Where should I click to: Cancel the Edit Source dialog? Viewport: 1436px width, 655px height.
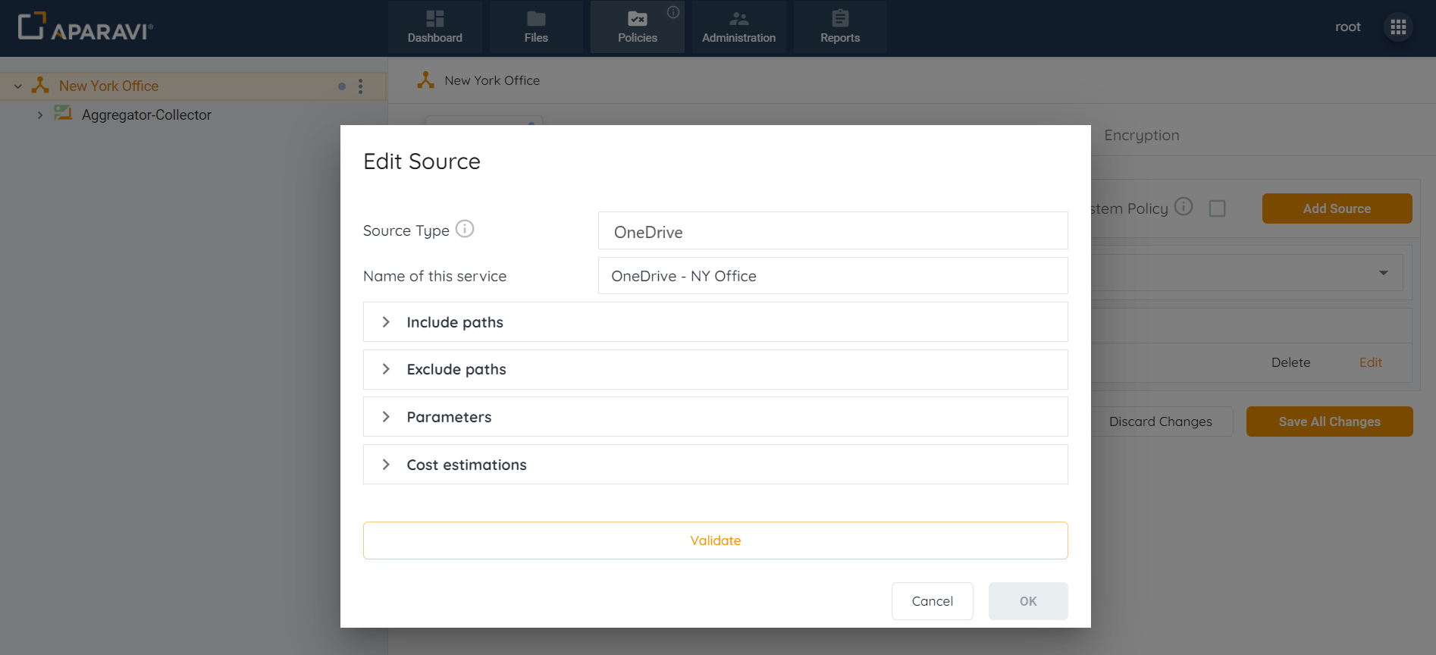[x=932, y=601]
